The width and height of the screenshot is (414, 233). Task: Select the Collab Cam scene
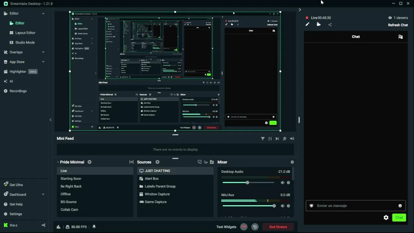(x=95, y=210)
